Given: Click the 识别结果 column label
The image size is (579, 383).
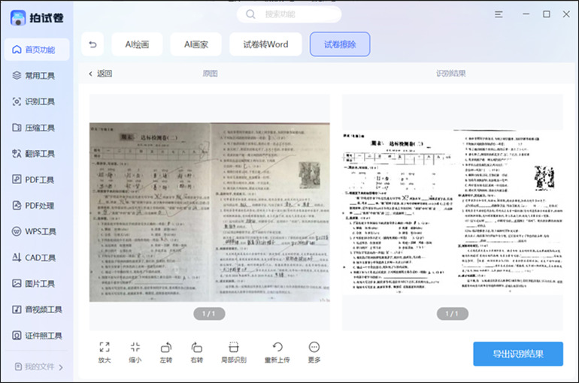Looking at the screenshot, I should (451, 74).
